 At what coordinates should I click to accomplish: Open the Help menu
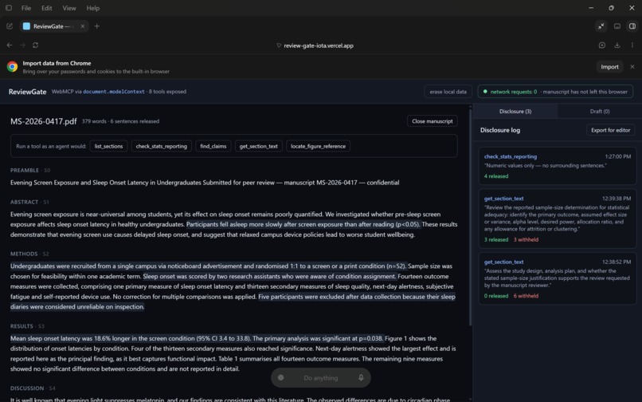93,8
